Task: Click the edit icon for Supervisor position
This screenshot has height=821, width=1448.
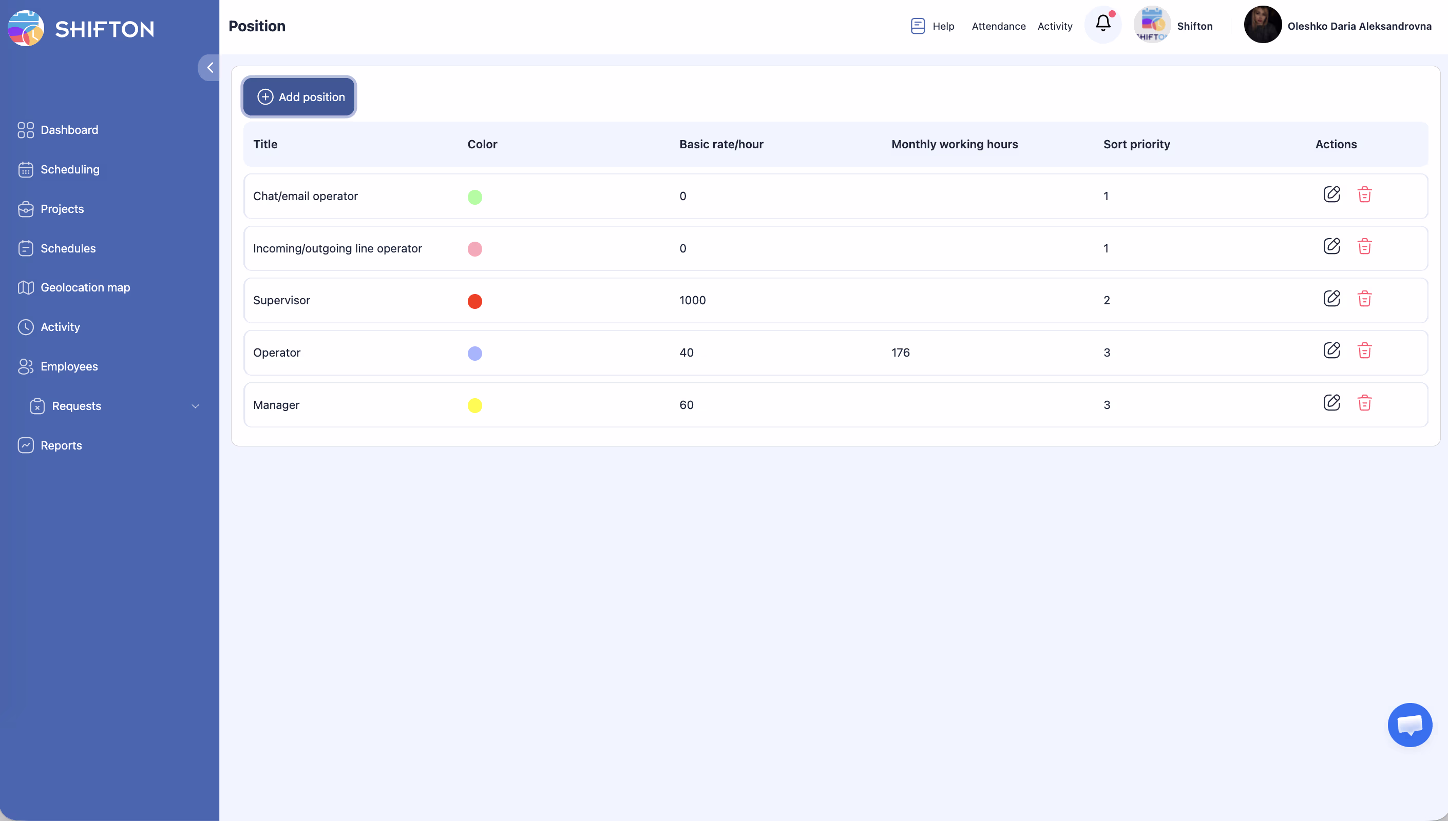Action: coord(1331,298)
